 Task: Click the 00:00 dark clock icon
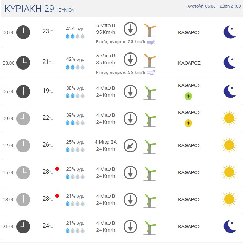[x=23, y=32]
